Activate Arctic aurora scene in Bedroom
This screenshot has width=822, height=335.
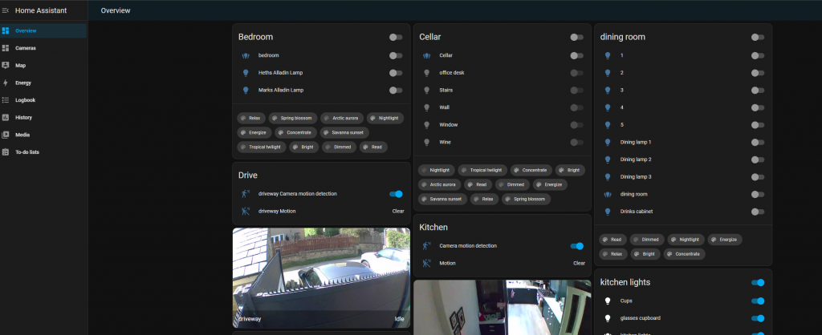342,118
